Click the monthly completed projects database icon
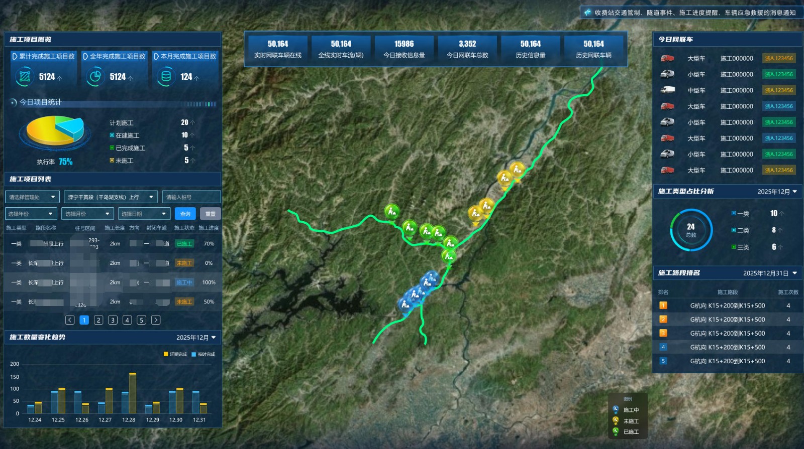This screenshot has height=449, width=804. click(x=165, y=77)
